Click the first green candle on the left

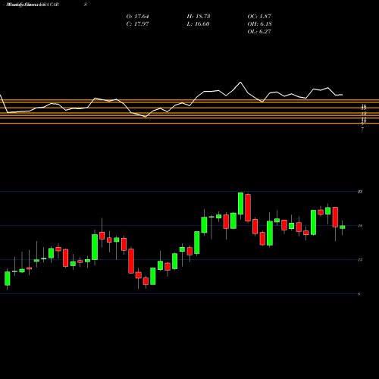8,278
